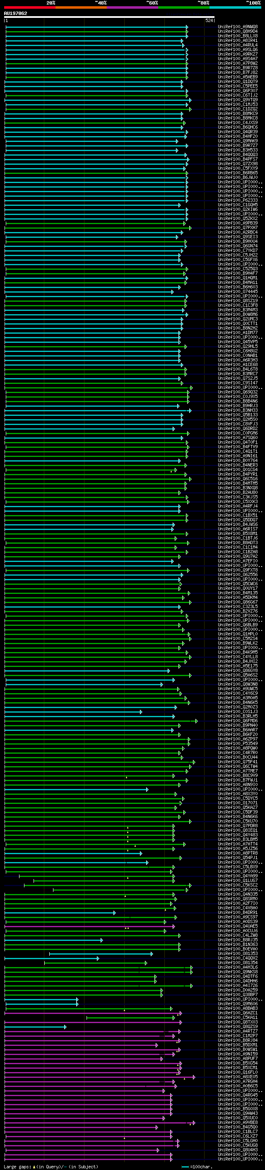Viewport: 265px width, 1170px height.
Task: Open hit UniRef100_A9NWQ8
Action: [238, 27]
